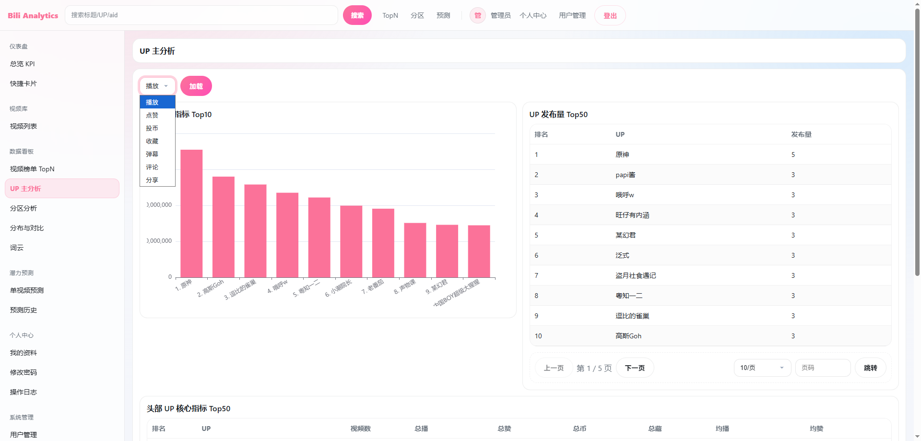Screen dimensions: 921x441
Task: Choose 收藏 in the open metric list
Action: (x=153, y=141)
